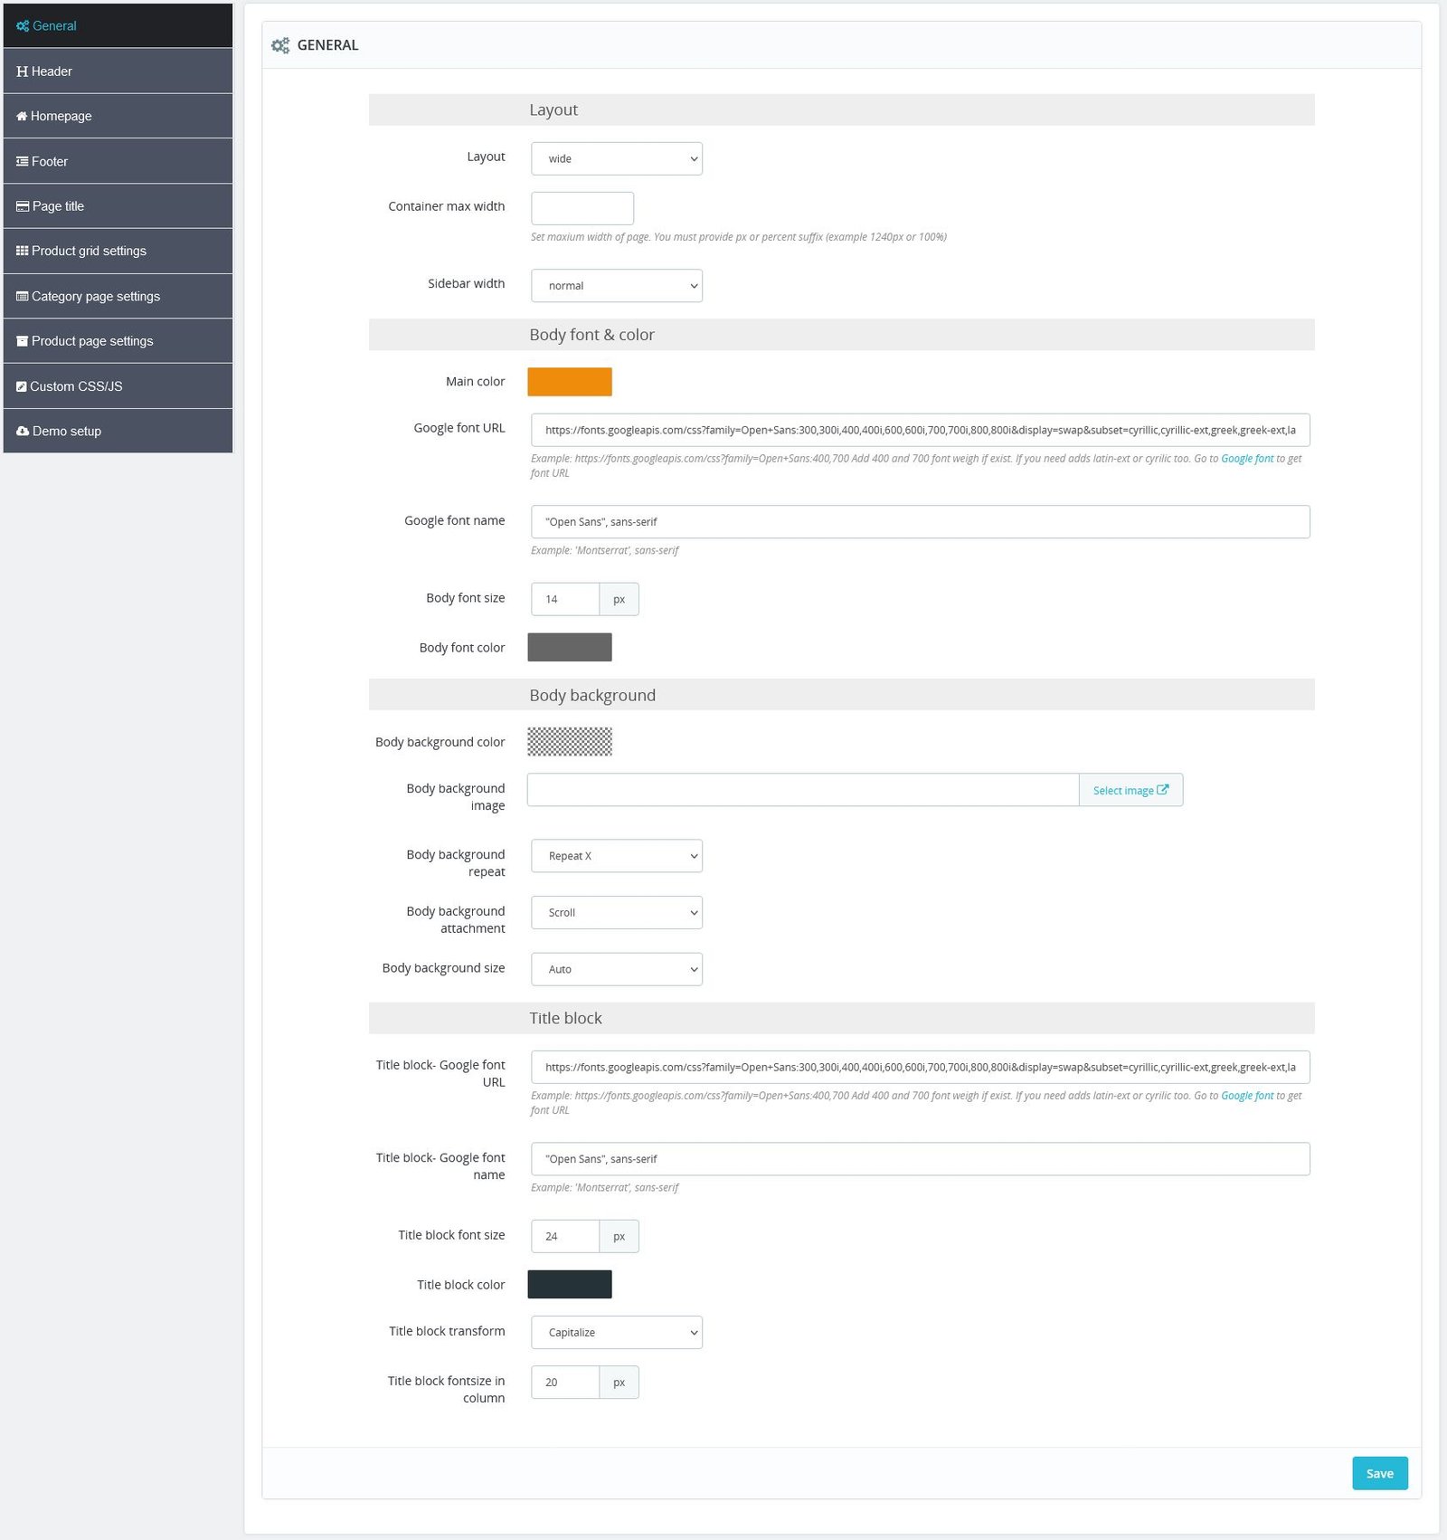Click external-link icon on Select image
The width and height of the screenshot is (1447, 1540).
coord(1163,790)
